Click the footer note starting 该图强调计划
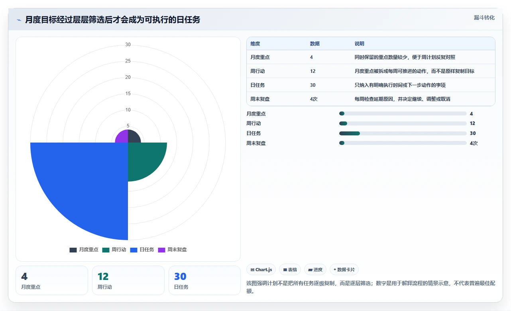 click(371, 287)
